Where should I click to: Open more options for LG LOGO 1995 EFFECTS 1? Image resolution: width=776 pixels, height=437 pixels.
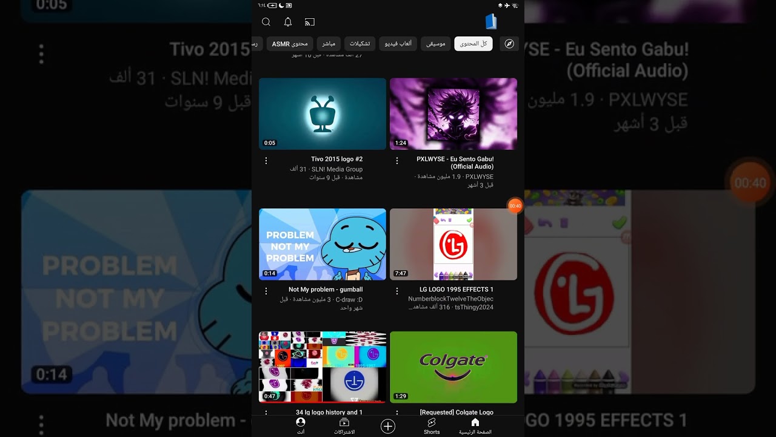(397, 291)
